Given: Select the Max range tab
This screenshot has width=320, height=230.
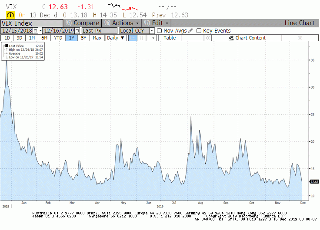Looking at the screenshot, I should [97, 38].
